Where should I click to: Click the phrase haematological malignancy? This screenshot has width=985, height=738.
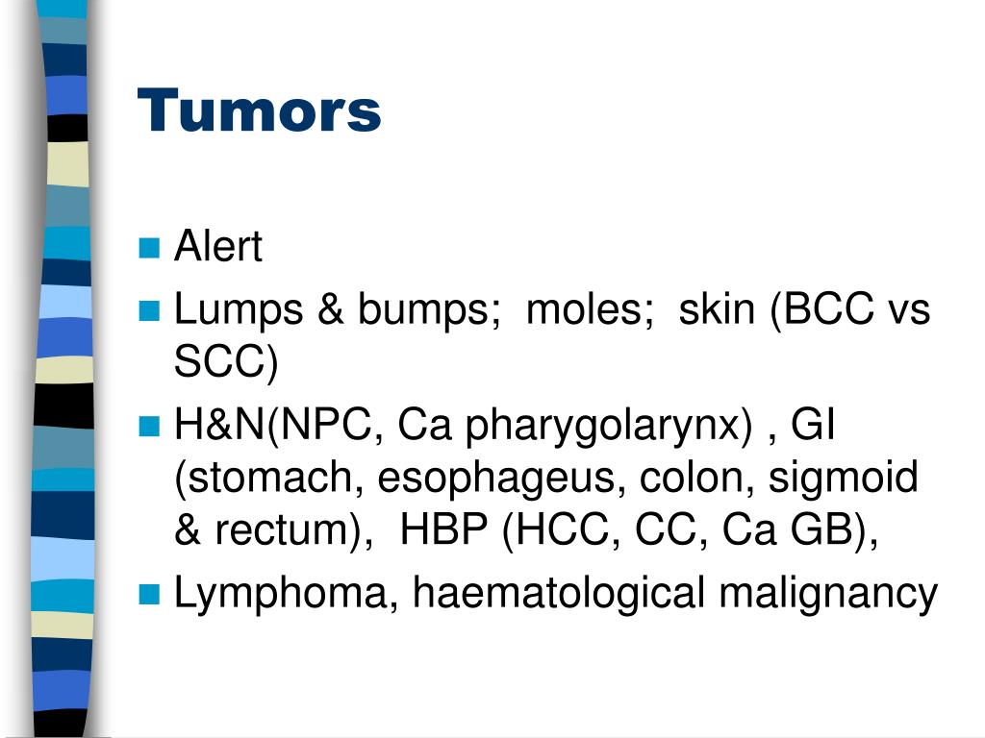675,594
